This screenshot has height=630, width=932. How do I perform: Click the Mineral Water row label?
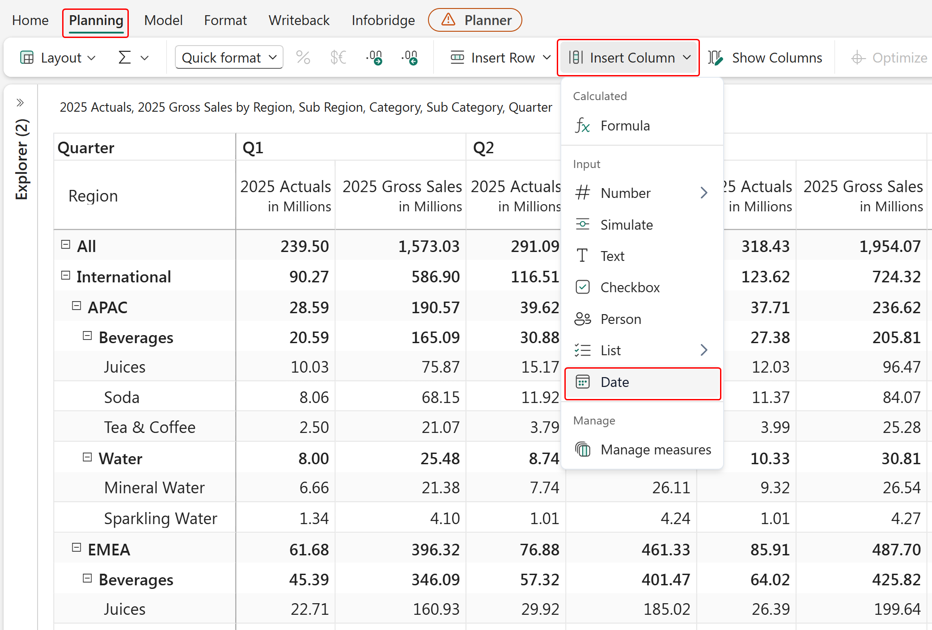pyautogui.click(x=154, y=487)
